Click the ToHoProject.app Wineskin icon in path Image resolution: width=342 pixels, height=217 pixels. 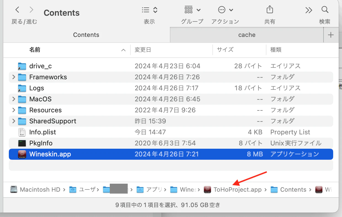point(207,189)
